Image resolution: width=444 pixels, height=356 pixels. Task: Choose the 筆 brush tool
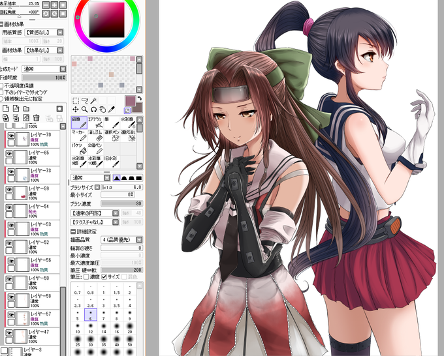(112, 123)
